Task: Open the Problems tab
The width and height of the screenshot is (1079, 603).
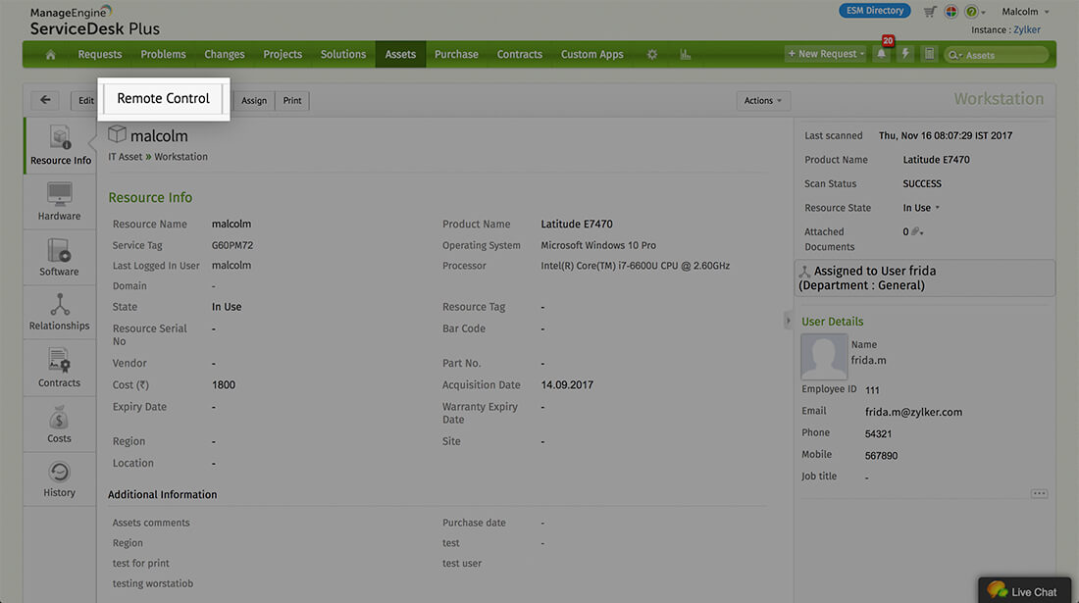Action: (x=163, y=54)
